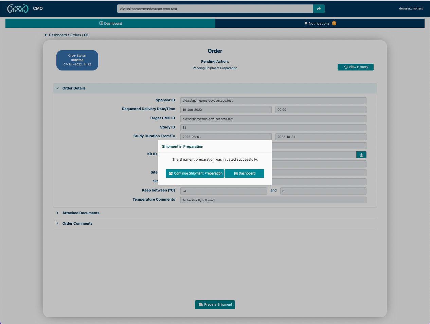Open the Orders breadcrumb link
430x324 pixels.
[x=75, y=35]
